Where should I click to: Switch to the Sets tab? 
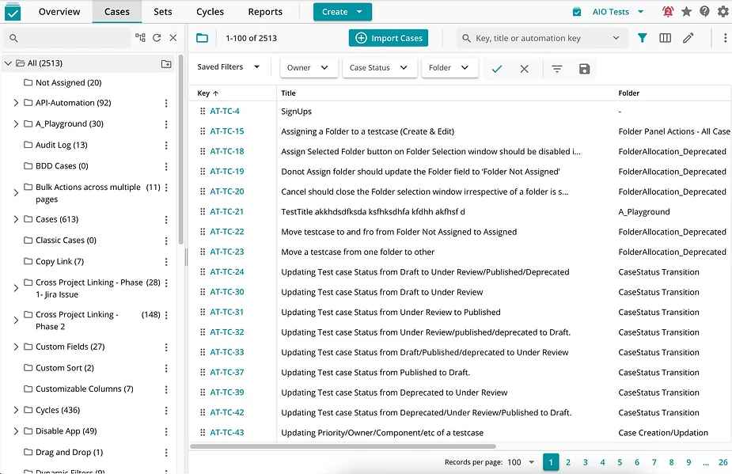(162, 11)
